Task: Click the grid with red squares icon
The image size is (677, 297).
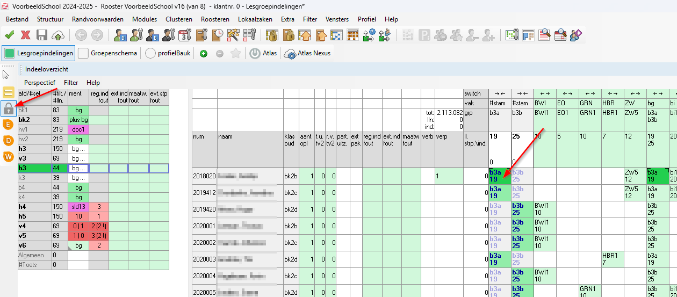Action: click(249, 35)
